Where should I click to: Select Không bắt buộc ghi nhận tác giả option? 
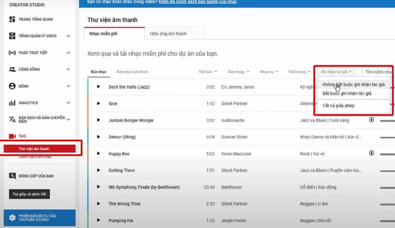coord(353,84)
